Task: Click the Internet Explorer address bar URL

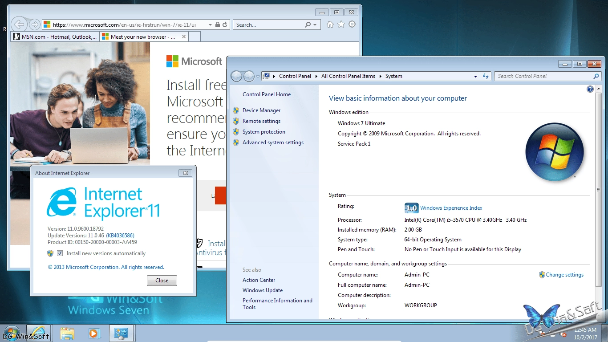Action: tap(125, 25)
